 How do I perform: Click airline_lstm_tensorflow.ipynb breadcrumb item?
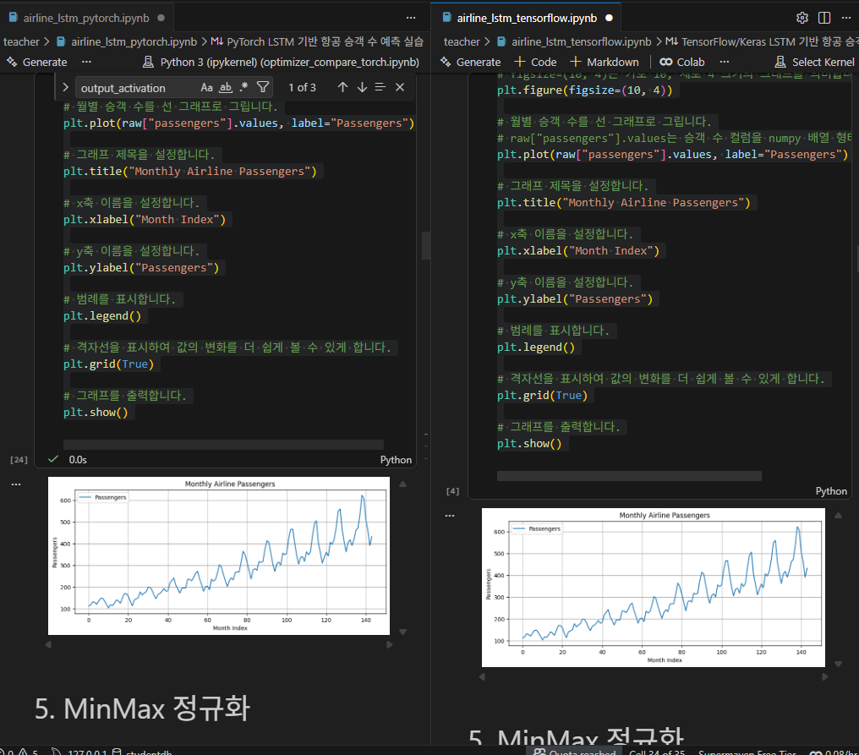click(x=581, y=41)
